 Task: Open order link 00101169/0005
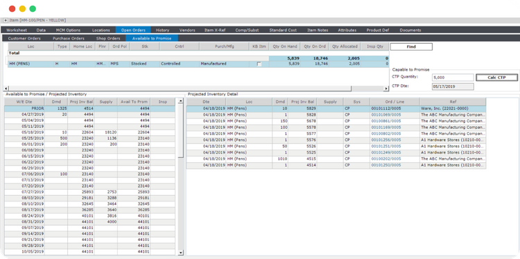386,127
